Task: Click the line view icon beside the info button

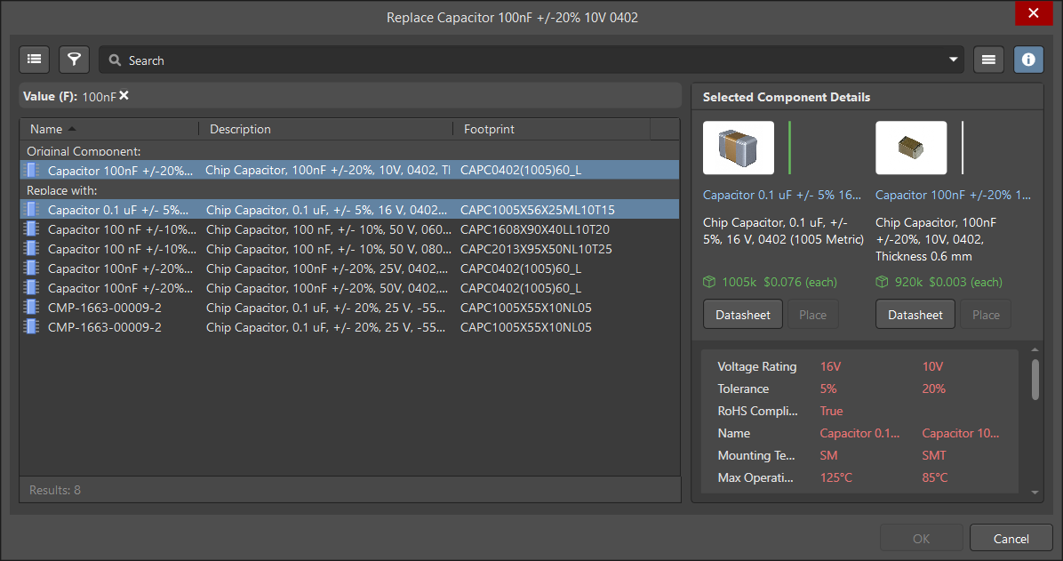Action: (x=988, y=59)
